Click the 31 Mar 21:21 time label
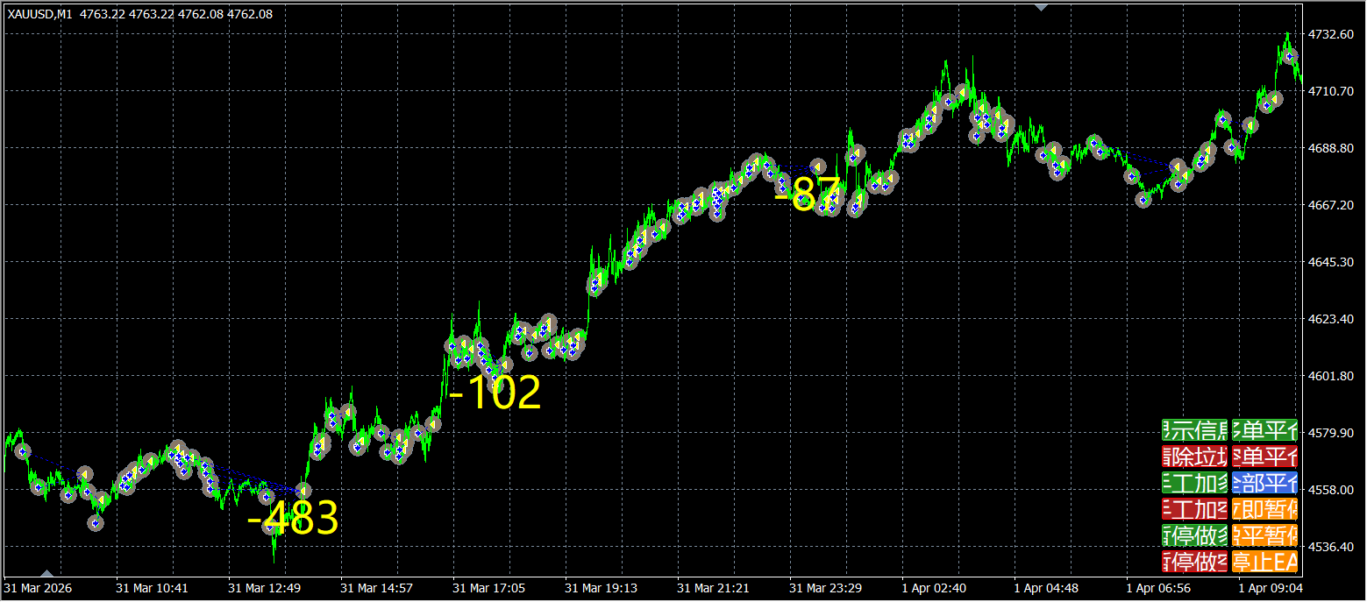 pyautogui.click(x=713, y=588)
